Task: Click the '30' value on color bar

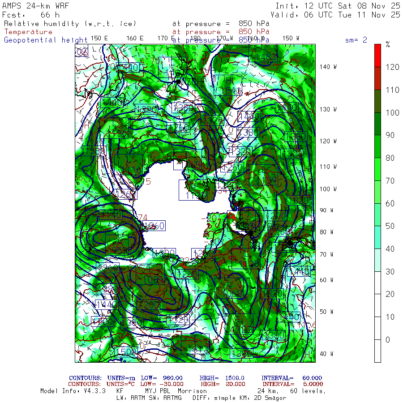Action: coord(390,272)
